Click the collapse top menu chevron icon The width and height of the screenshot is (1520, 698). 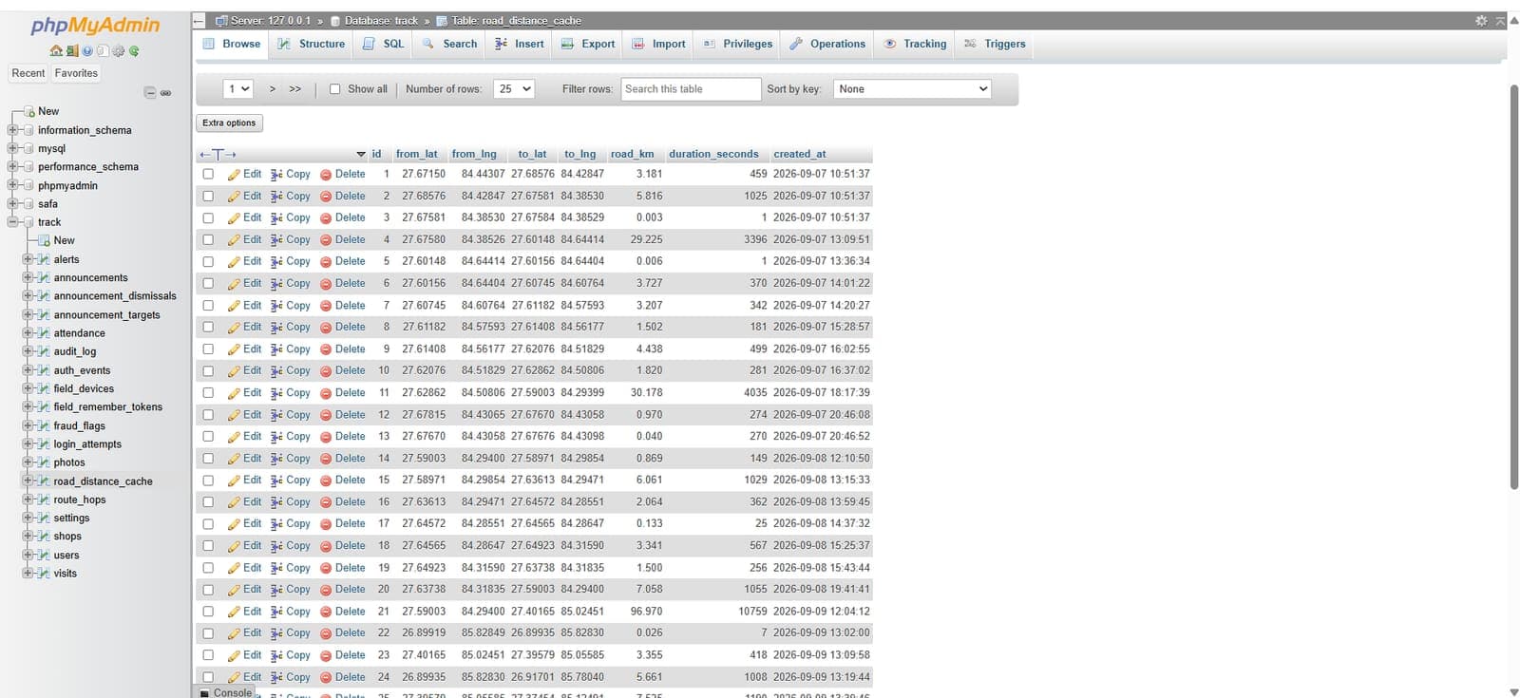[1500, 20]
